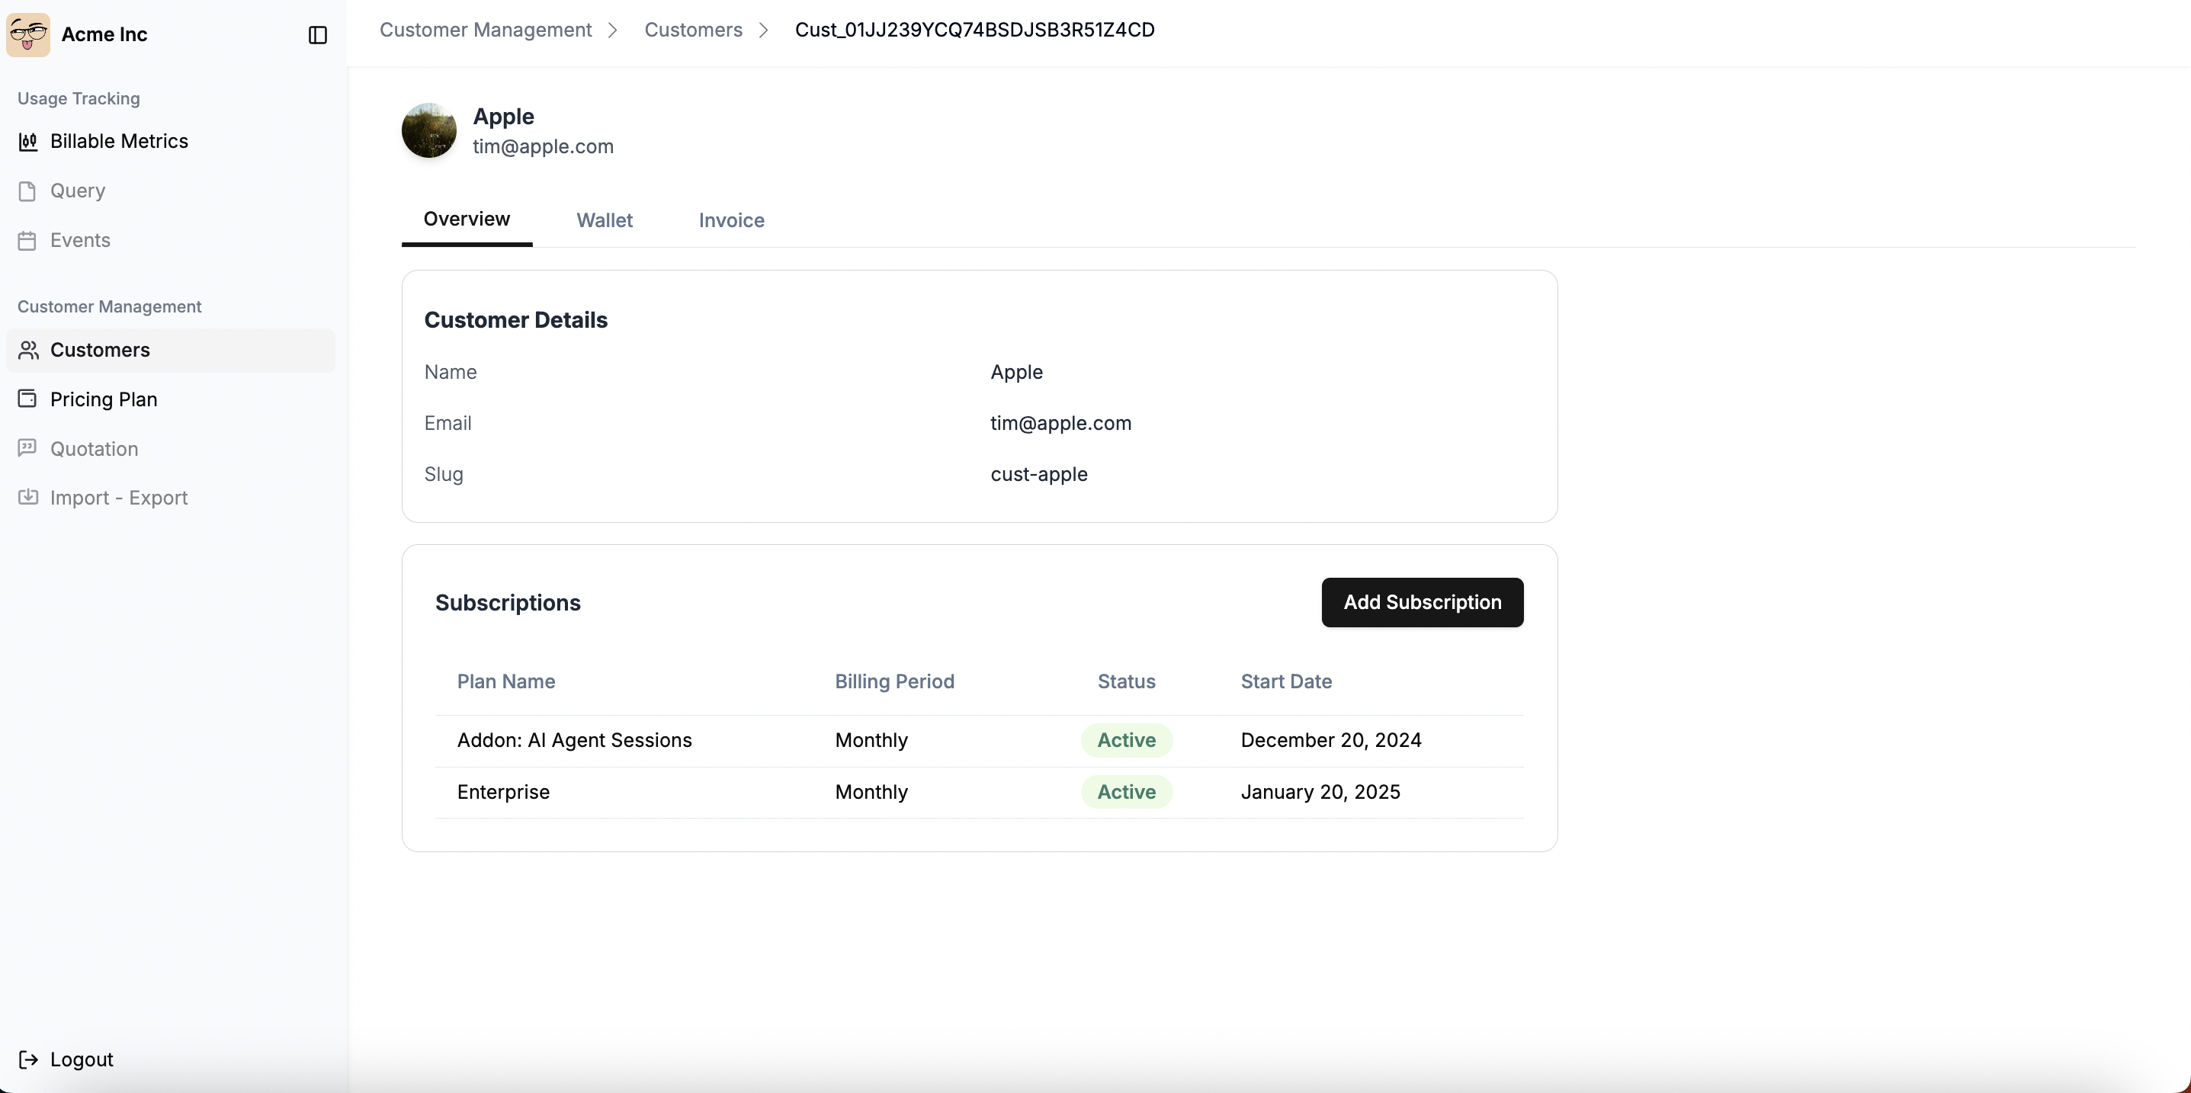Click the chevron after Customers breadcrumb
2191x1093 pixels.
click(764, 30)
